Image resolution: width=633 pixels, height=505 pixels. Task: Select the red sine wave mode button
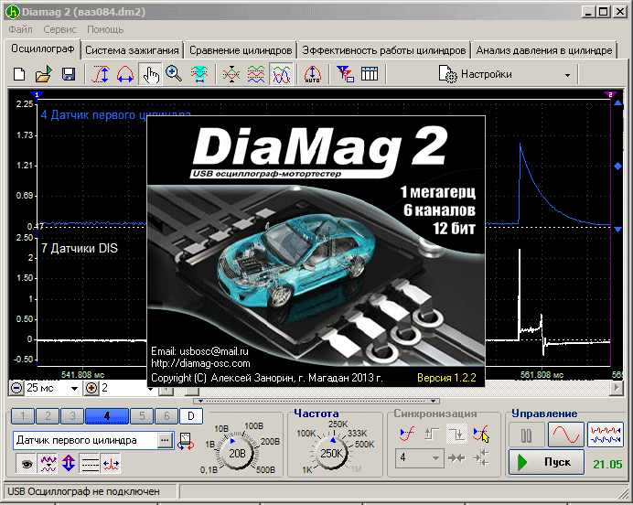566,435
